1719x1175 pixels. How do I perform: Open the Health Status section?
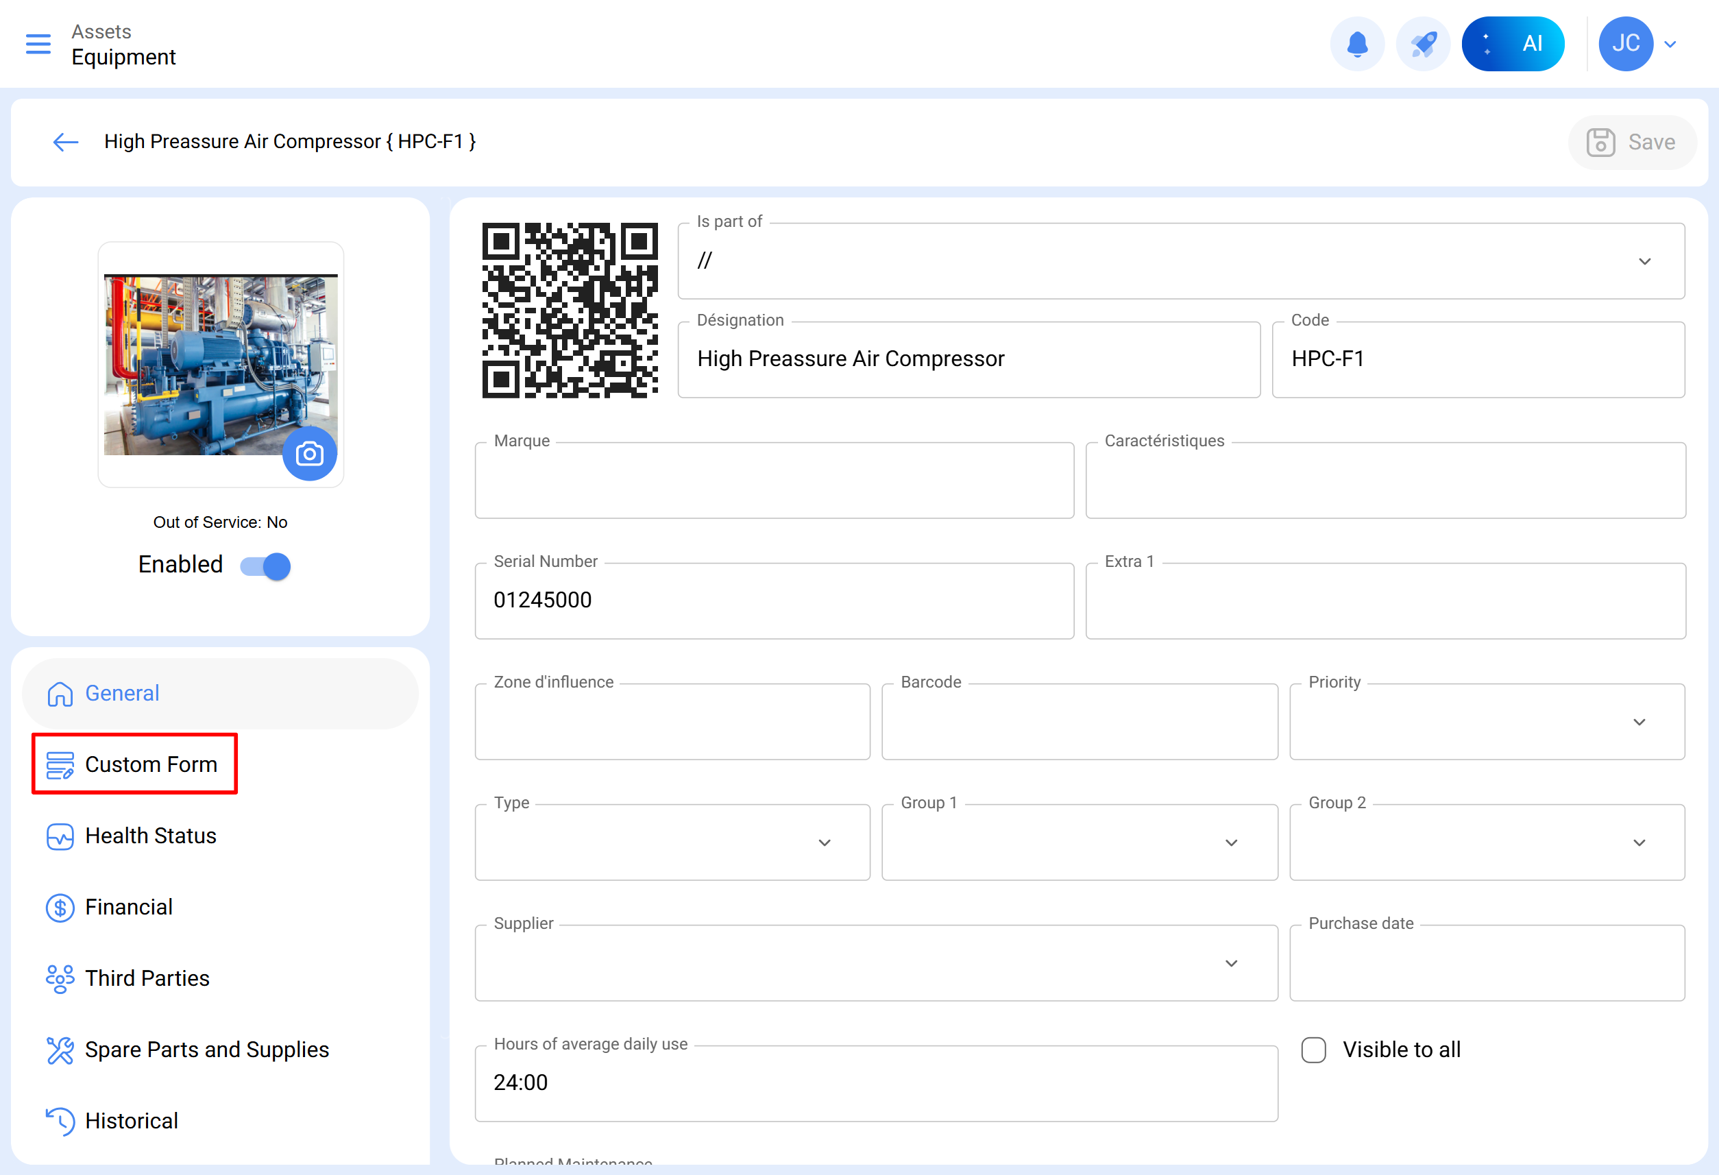click(x=150, y=836)
